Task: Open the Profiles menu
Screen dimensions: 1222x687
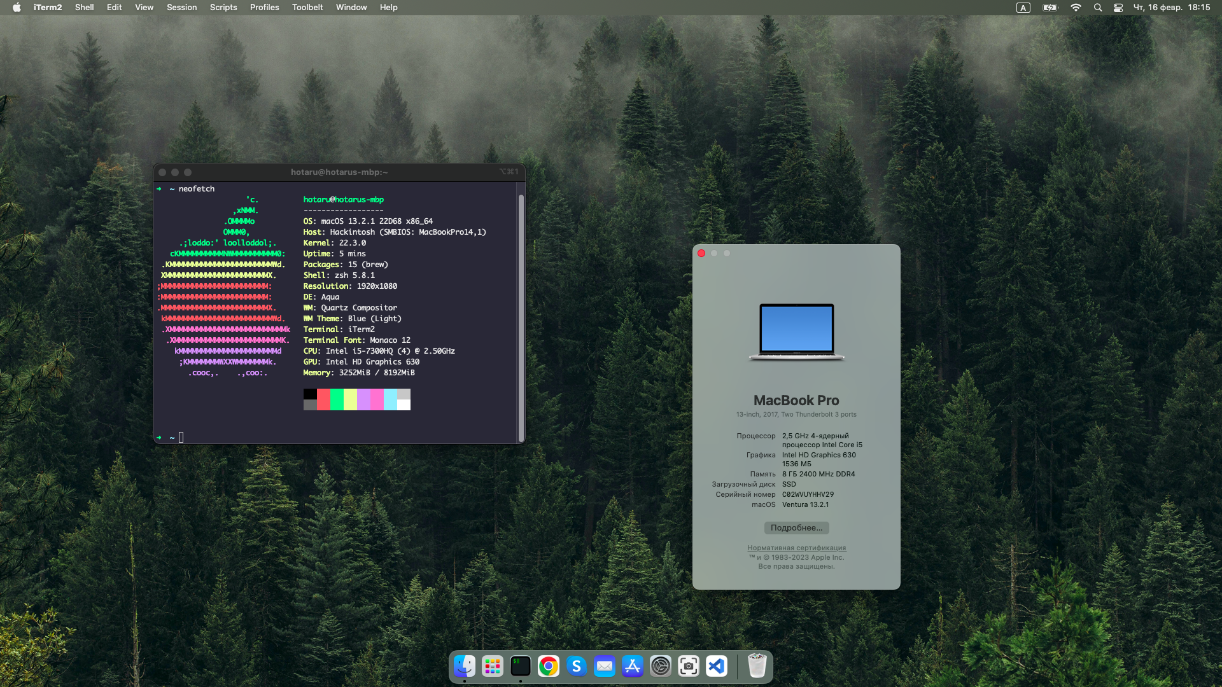Action: [x=264, y=8]
